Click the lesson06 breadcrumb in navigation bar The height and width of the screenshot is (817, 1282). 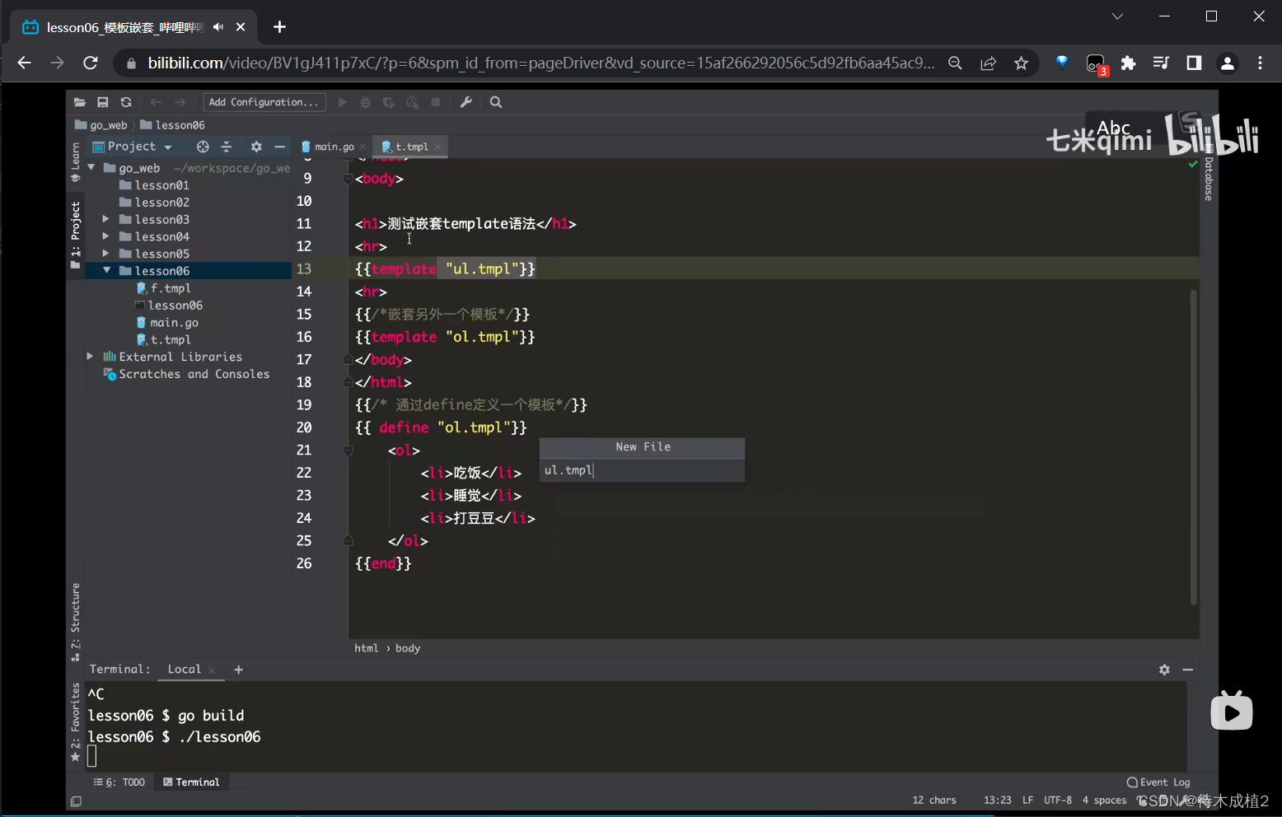pos(172,125)
